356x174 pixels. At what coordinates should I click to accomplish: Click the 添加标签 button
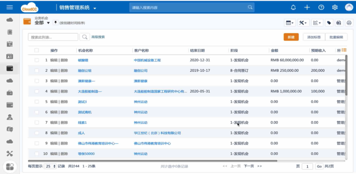tap(314, 37)
